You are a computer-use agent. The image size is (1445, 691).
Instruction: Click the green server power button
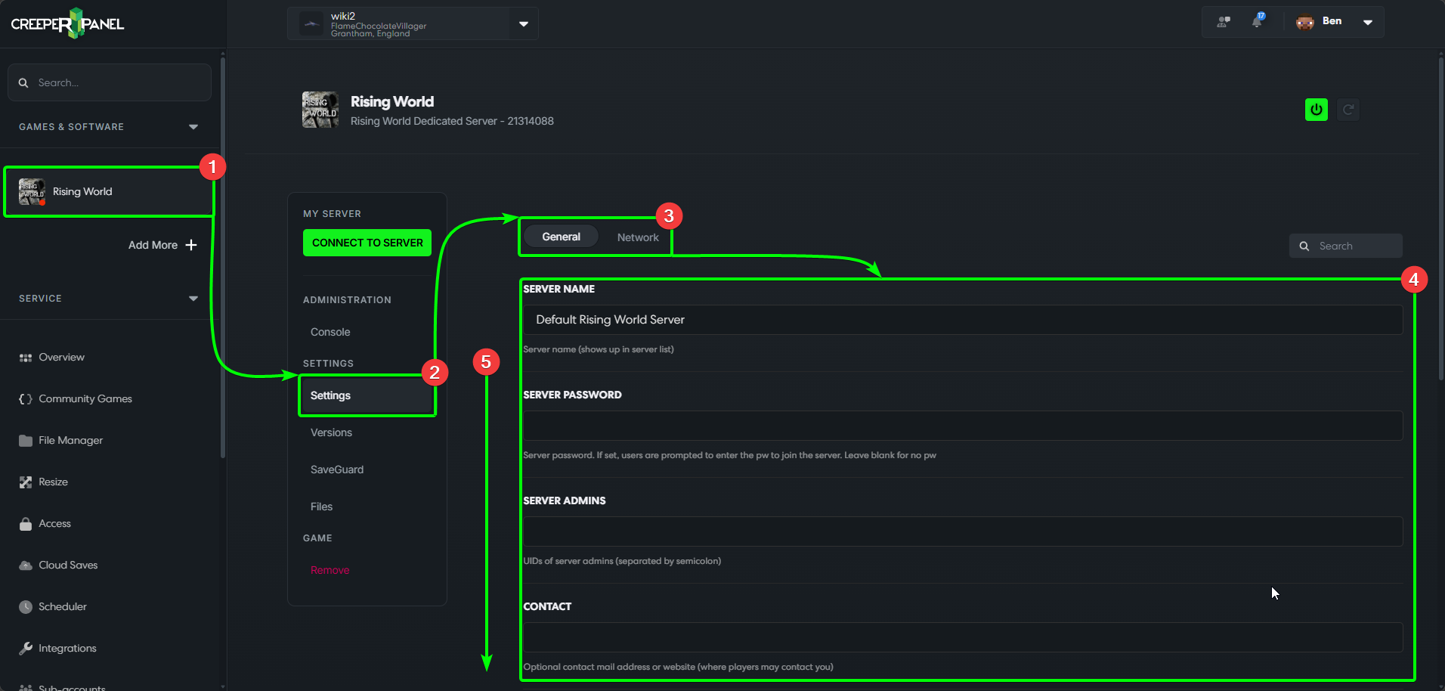1316,110
